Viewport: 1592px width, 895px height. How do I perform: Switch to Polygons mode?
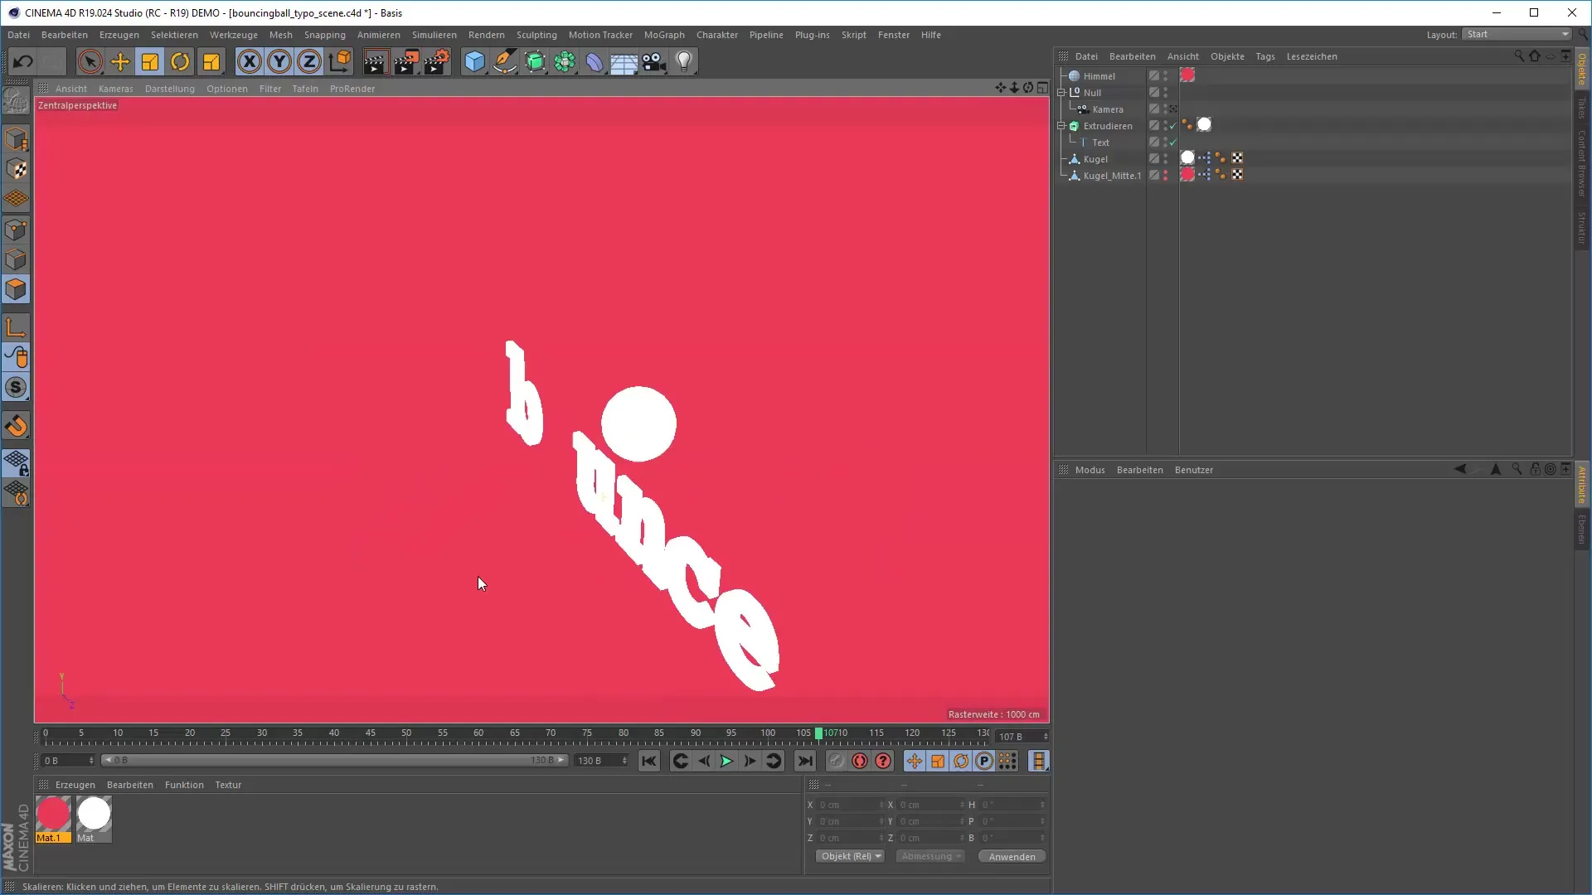[16, 289]
